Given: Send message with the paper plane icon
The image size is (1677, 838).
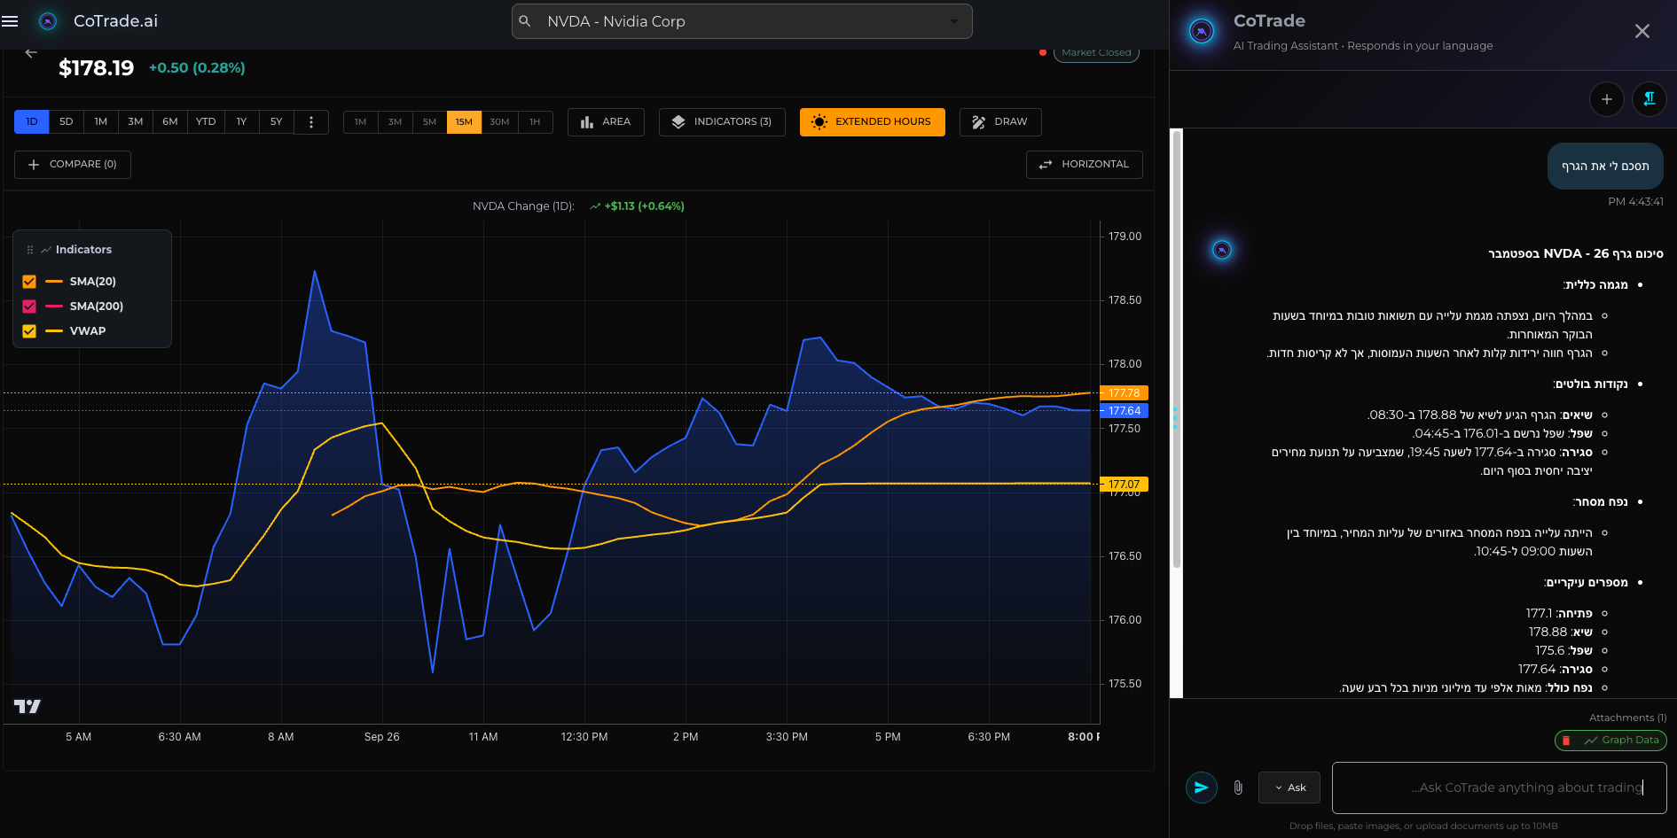Looking at the screenshot, I should point(1202,788).
